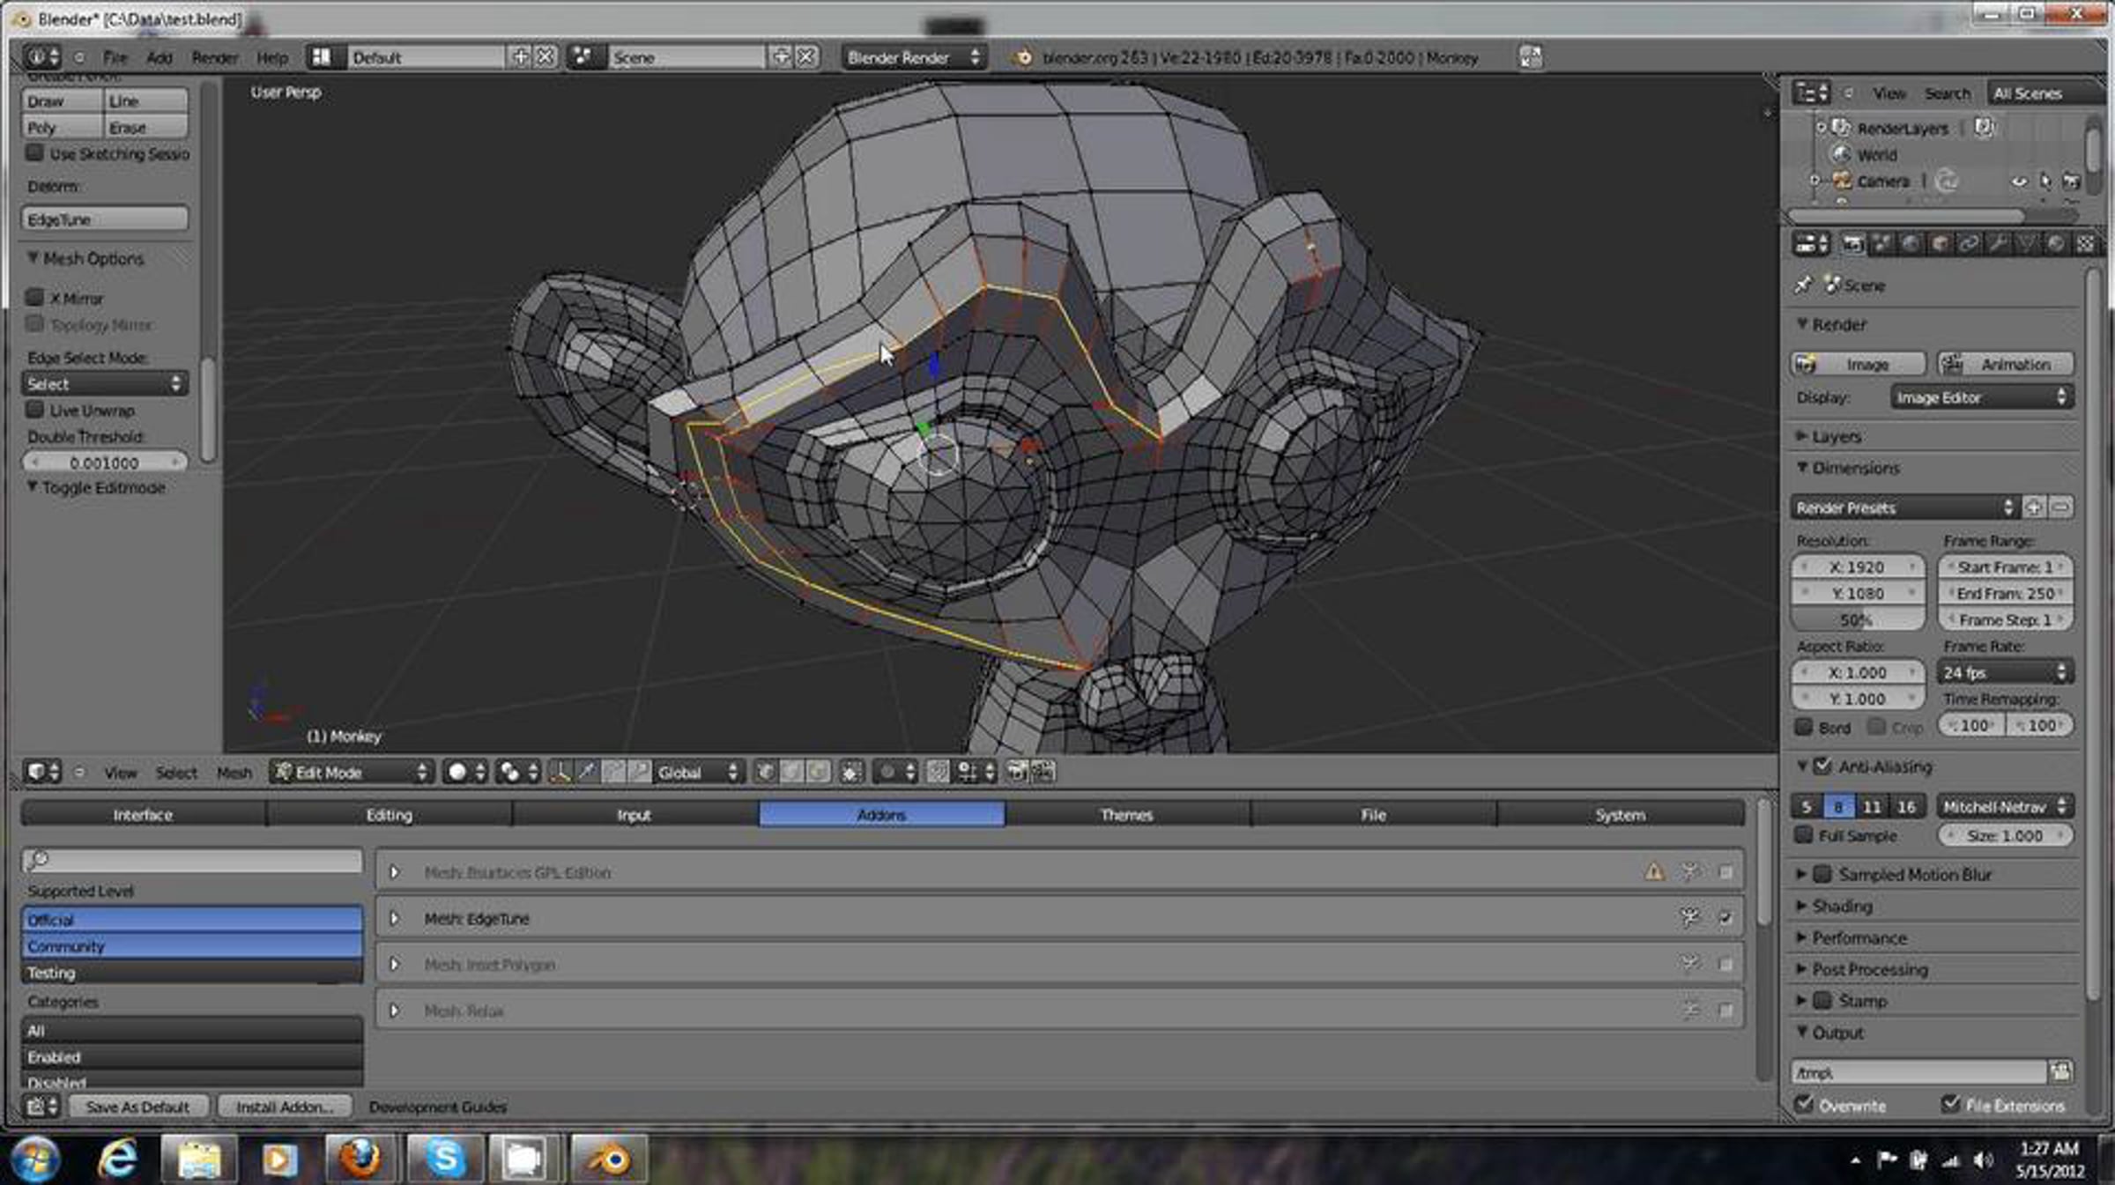Toggle the X Mirror checkbox
This screenshot has width=2115, height=1185.
(x=35, y=298)
